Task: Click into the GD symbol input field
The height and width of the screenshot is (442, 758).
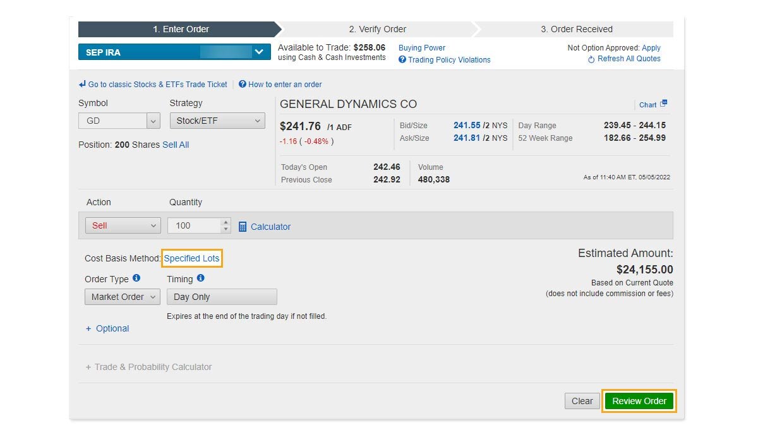Action: pos(112,121)
